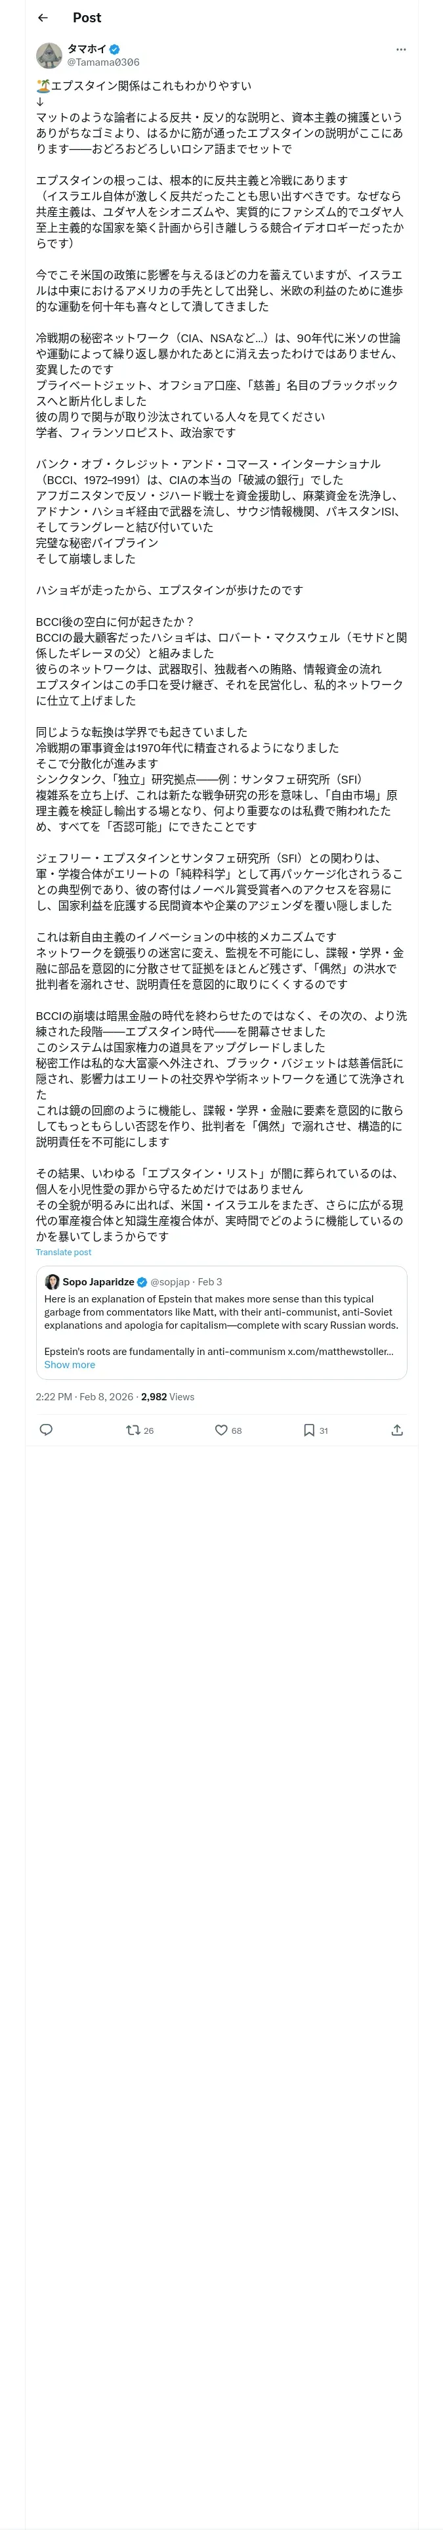Open the 2,982 Views count
443x2530 pixels.
168,1396
